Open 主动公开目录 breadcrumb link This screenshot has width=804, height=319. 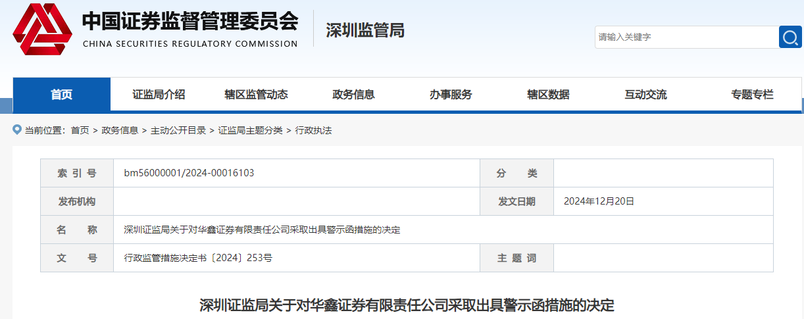tap(178, 131)
